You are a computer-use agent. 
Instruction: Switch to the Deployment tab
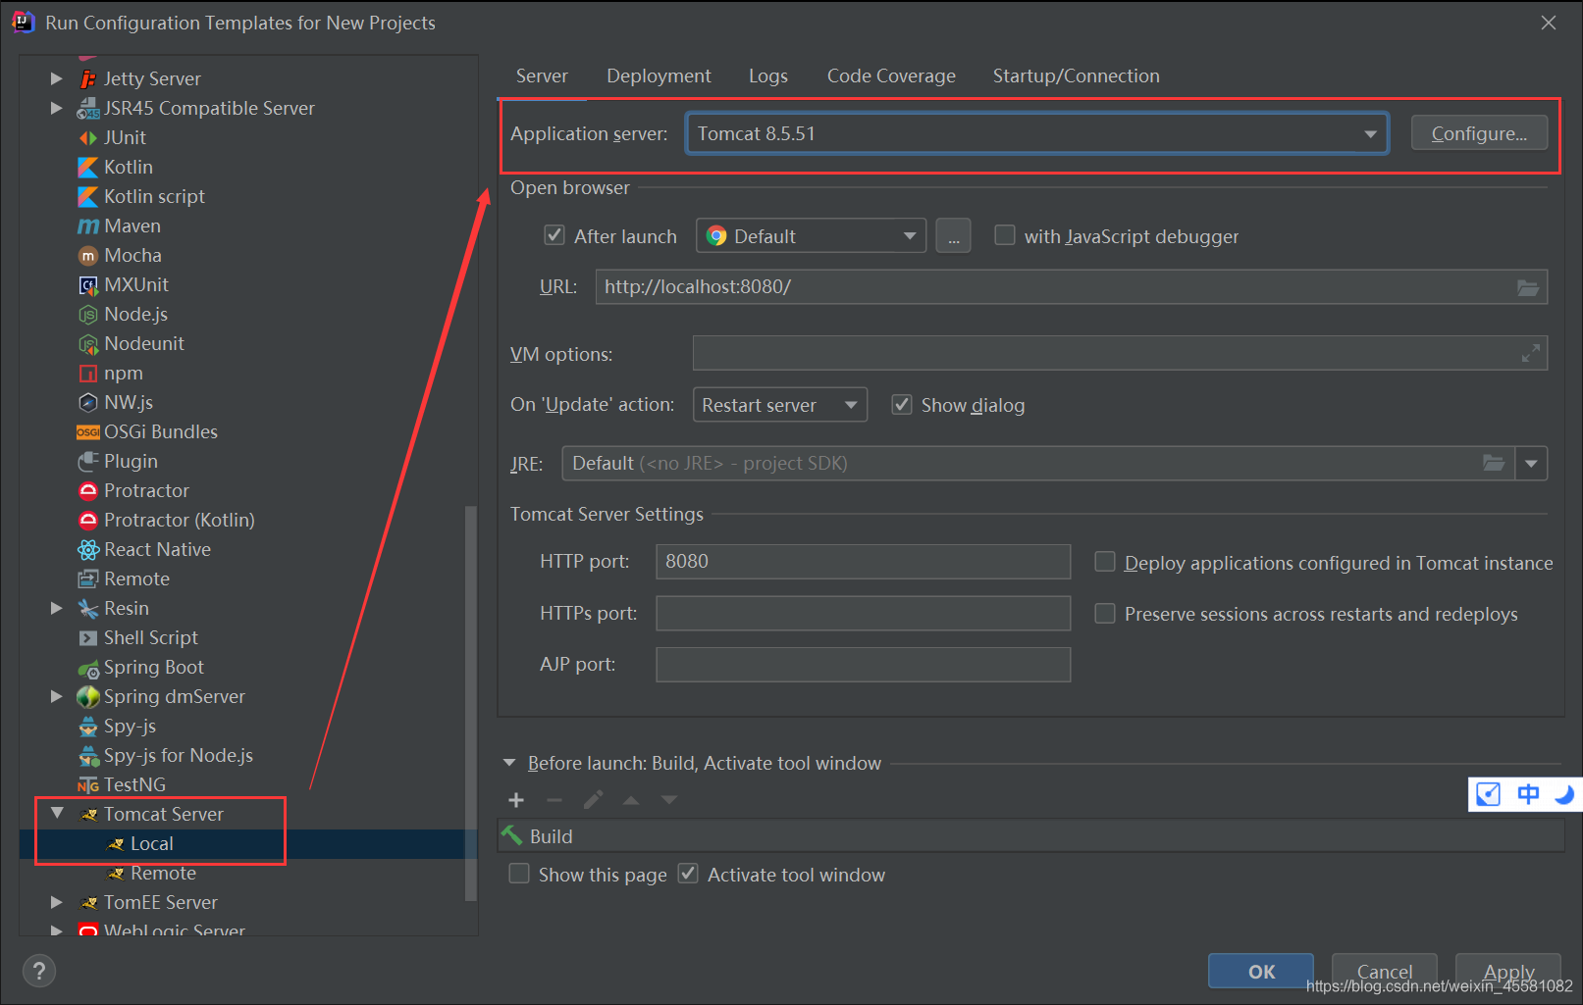(x=659, y=75)
